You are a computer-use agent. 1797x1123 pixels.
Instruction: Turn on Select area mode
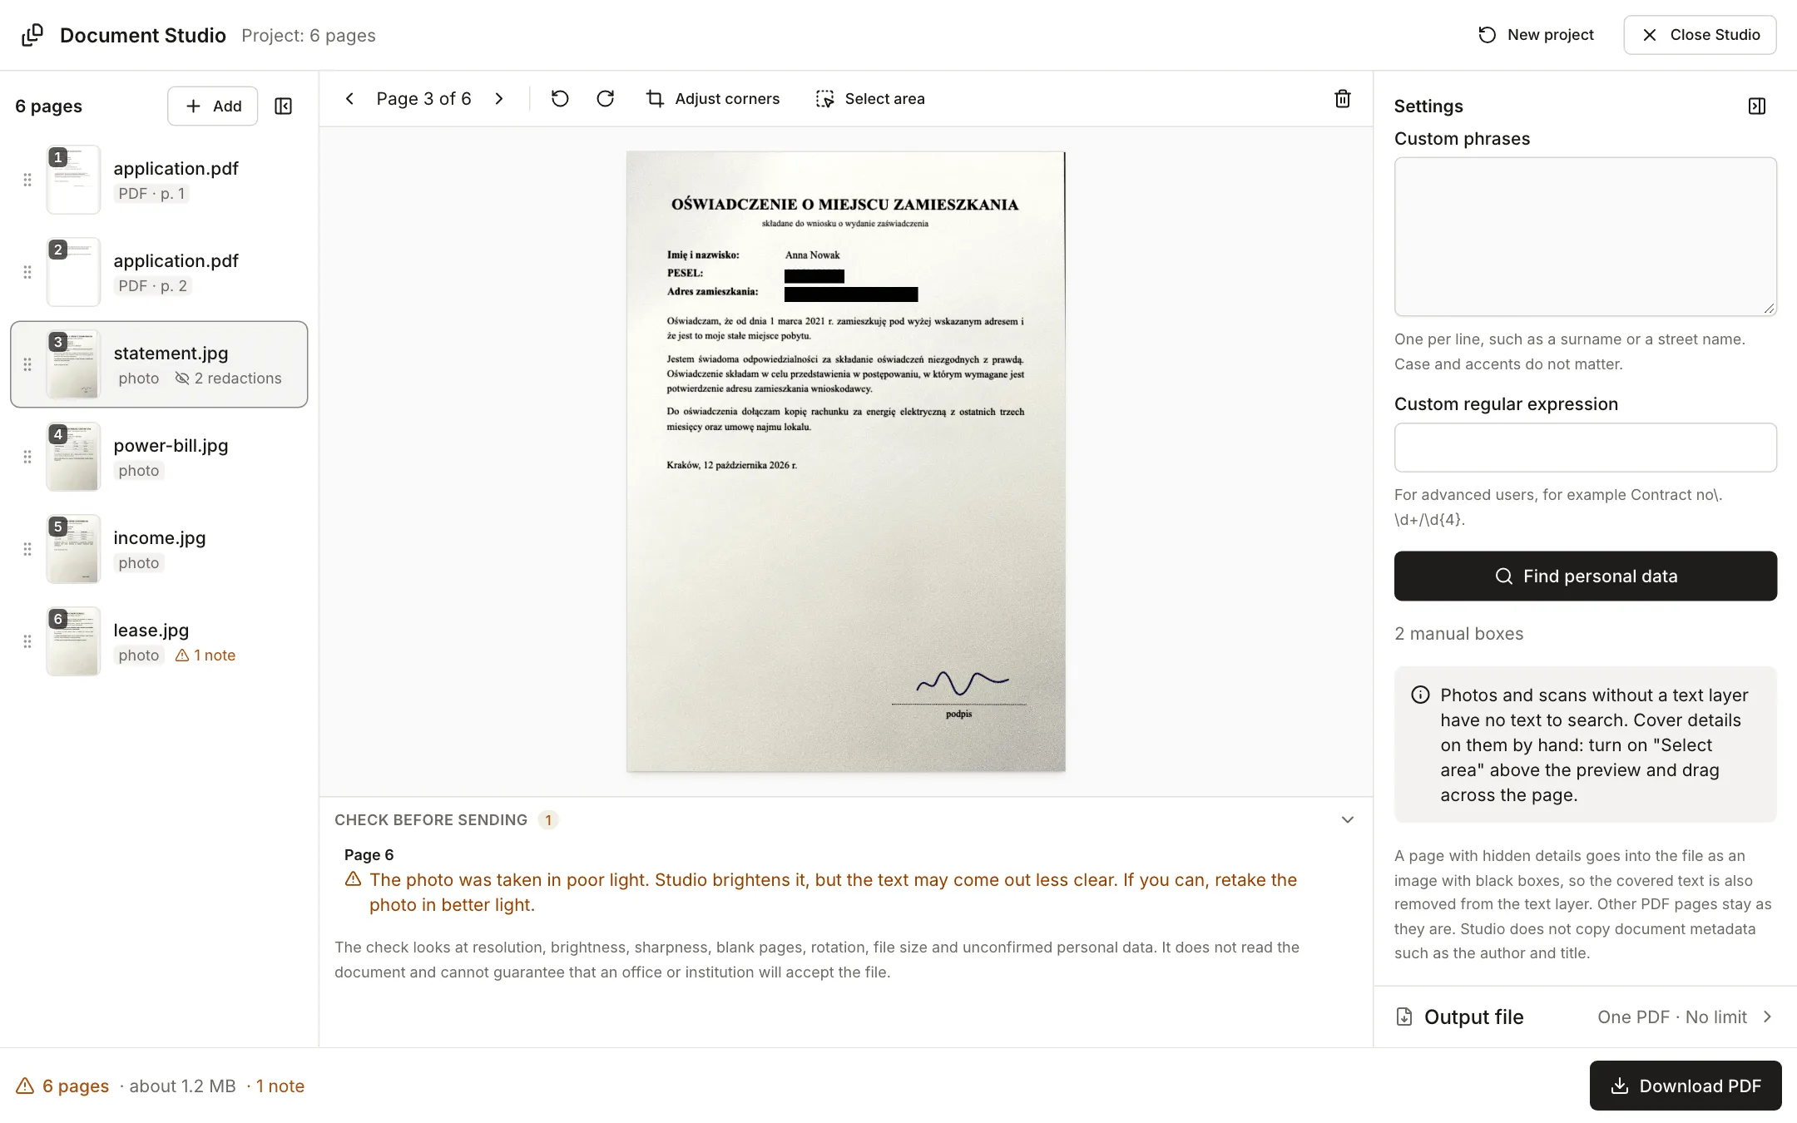point(870,99)
